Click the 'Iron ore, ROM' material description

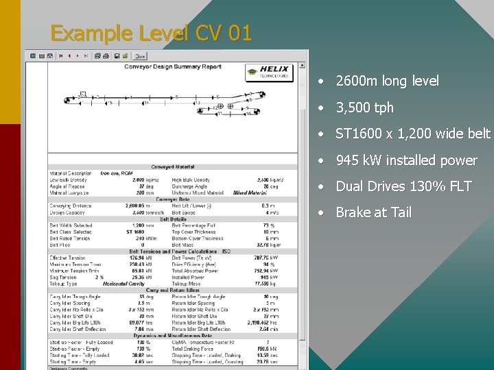coord(117,173)
